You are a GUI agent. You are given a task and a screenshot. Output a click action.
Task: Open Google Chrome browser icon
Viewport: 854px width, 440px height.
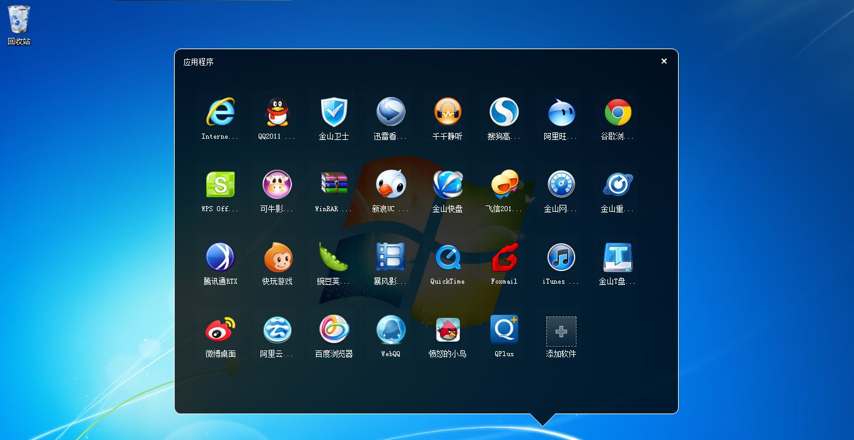(x=617, y=113)
